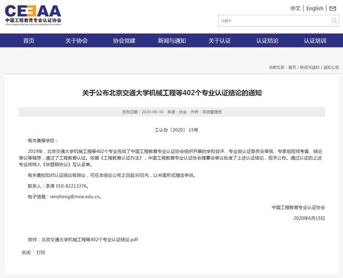
Task: Open the mail envelope icon
Action: 333,8
